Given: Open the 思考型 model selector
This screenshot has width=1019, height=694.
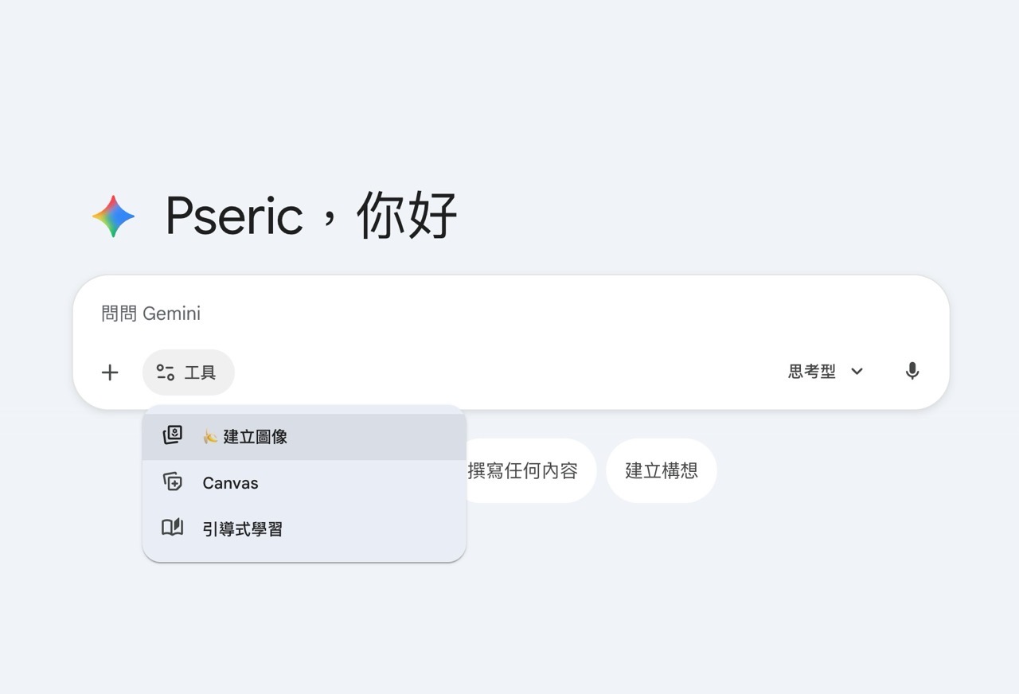Looking at the screenshot, I should (812, 372).
